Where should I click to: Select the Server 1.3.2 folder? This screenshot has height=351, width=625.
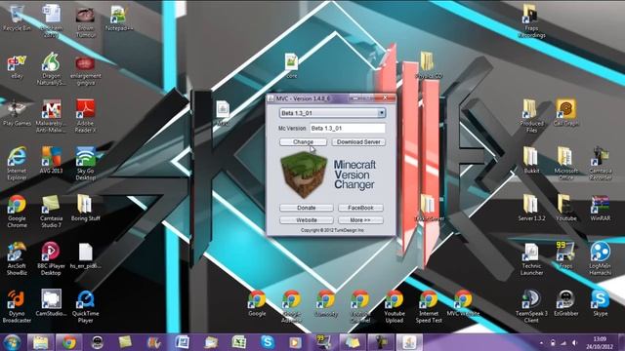531,208
